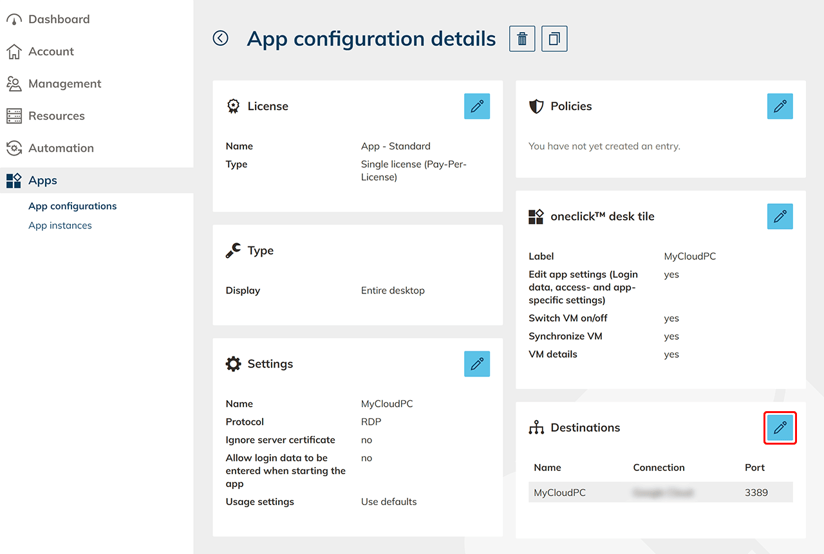Go to the Account sidebar item
The height and width of the screenshot is (554, 824).
point(51,51)
